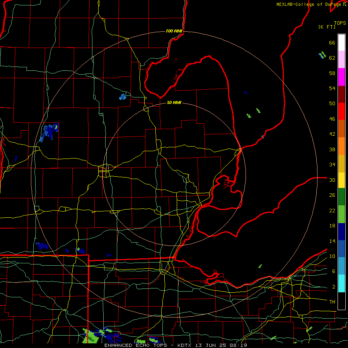348x348 pixels.
Task: Select the dark orange legend swatch
Action: 341,128
